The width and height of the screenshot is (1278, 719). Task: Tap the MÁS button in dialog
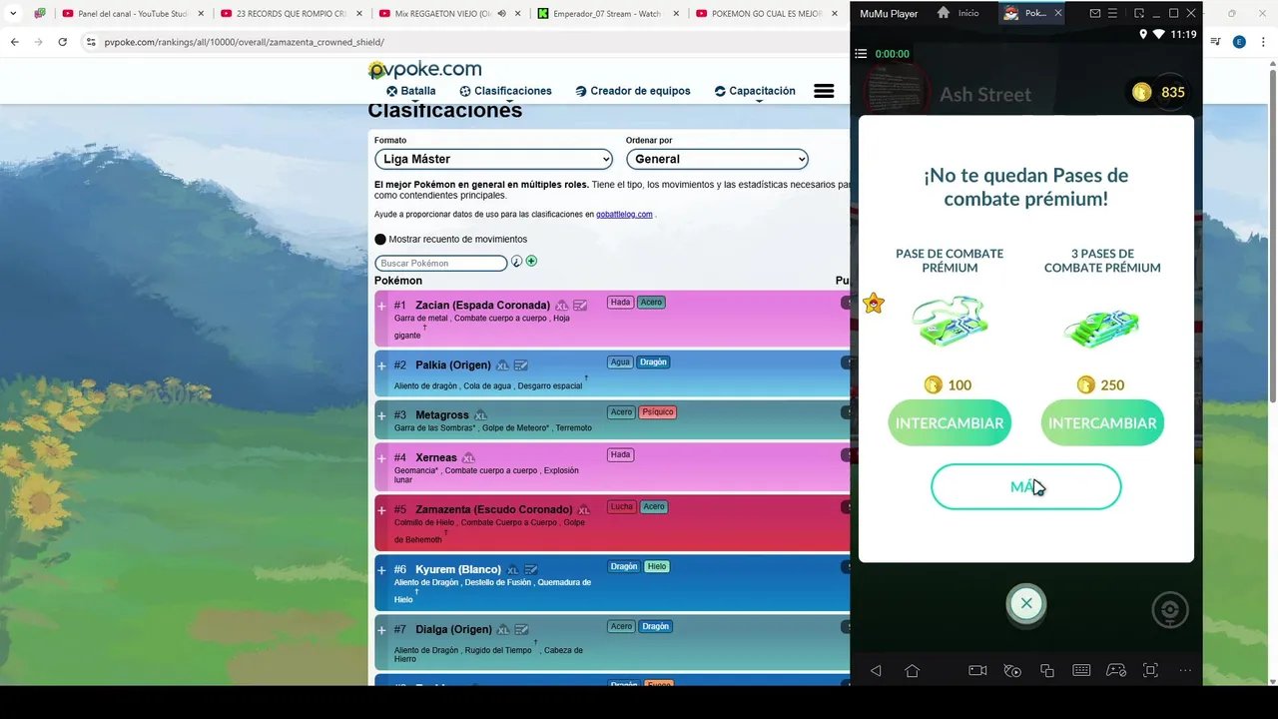click(1026, 487)
